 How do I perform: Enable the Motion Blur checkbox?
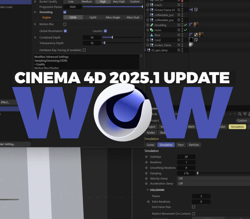pos(65,24)
